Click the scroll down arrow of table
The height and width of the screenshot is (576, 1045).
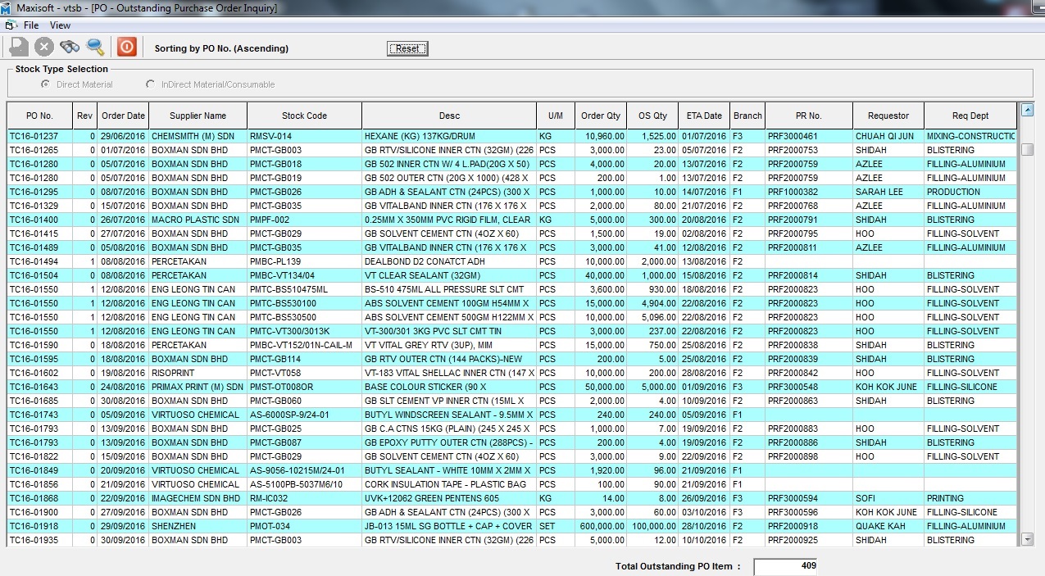pyautogui.click(x=1028, y=538)
